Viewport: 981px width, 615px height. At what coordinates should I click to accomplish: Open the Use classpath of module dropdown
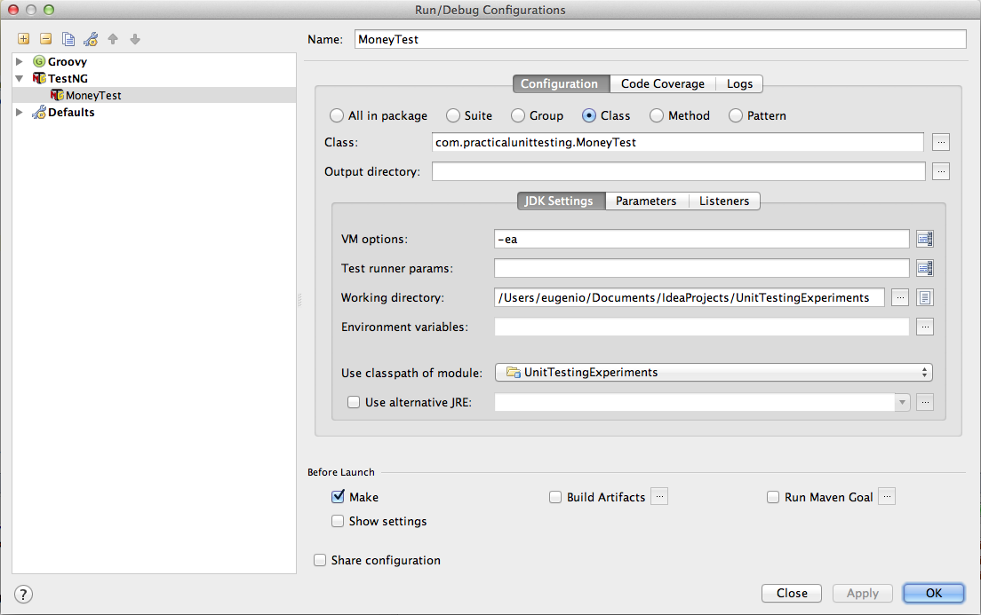tap(714, 373)
